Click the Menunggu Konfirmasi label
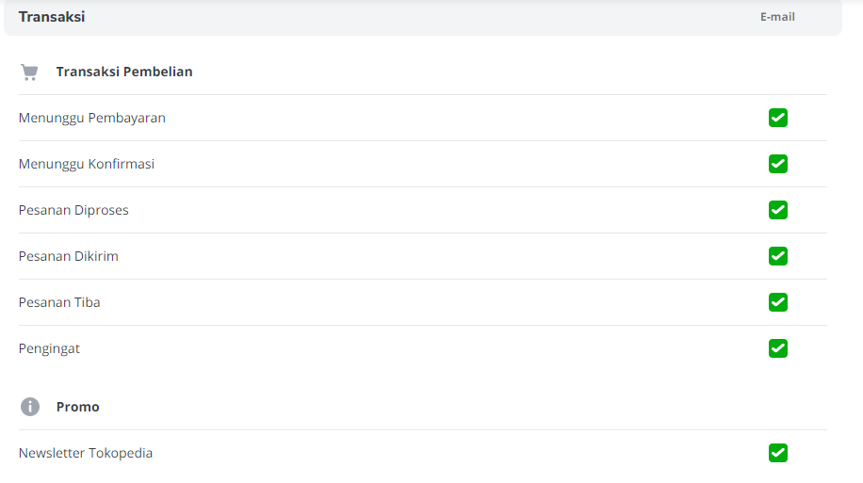The height and width of the screenshot is (483, 863). coord(87,165)
